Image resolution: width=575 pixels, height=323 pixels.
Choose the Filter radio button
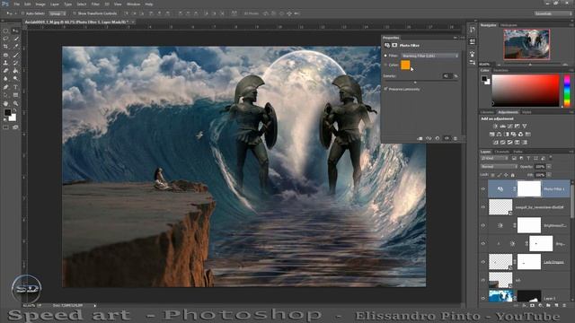385,56
